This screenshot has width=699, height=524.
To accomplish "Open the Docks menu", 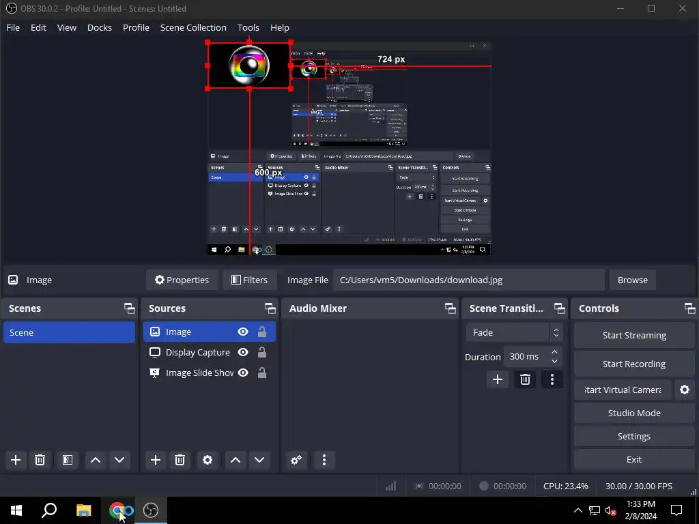I will click(100, 27).
